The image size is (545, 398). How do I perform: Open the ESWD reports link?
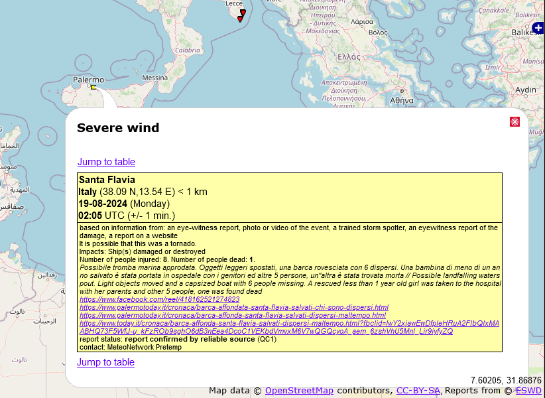click(x=528, y=391)
